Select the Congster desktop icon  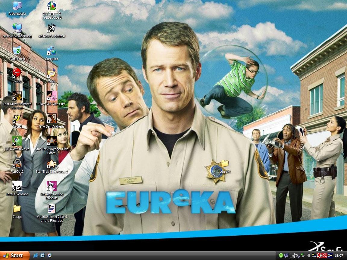(x=52, y=51)
